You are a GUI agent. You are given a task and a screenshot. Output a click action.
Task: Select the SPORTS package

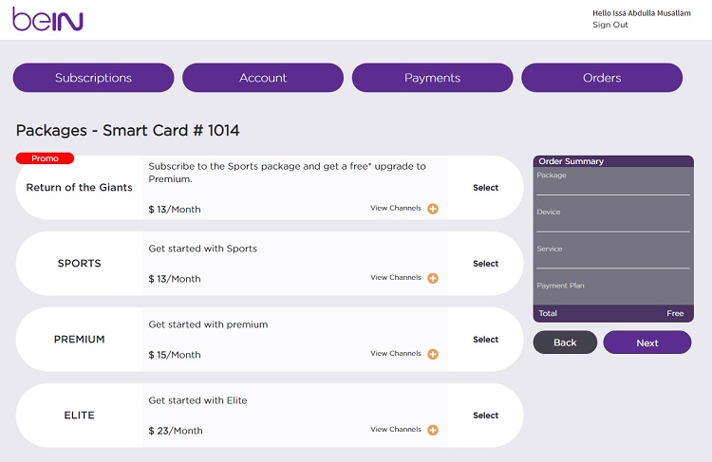[485, 263]
